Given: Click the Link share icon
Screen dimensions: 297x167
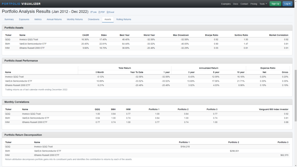Looking at the screenshot, I should coord(93,12).
